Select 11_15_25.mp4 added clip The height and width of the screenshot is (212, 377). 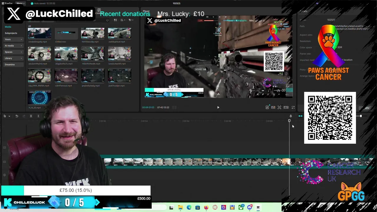pyautogui.click(x=39, y=97)
